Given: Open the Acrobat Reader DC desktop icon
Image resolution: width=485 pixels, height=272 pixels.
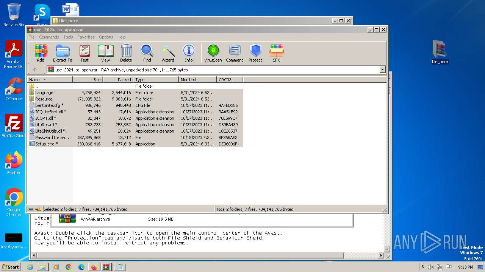Looking at the screenshot, I should (14, 54).
